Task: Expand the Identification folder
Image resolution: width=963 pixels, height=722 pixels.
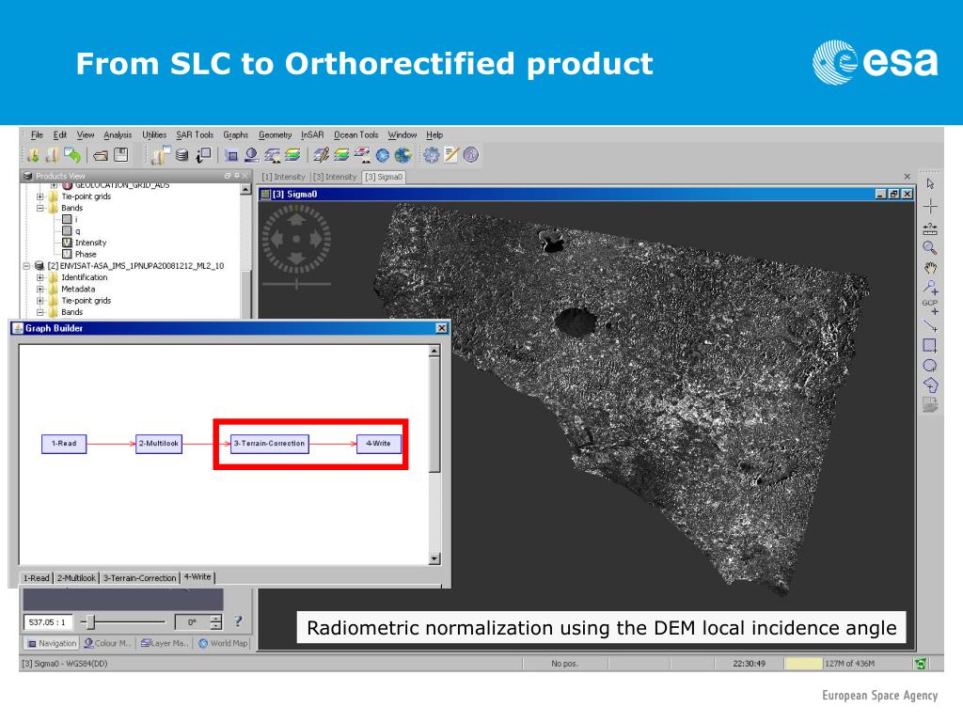Action: tap(39, 277)
